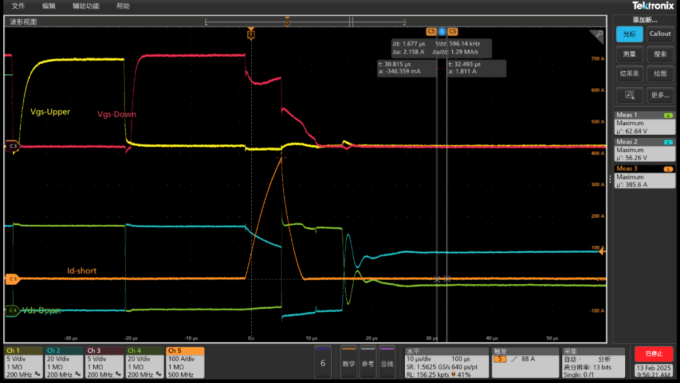
Task: Open the 触发 (Trigger) badge
Action: click(523, 362)
